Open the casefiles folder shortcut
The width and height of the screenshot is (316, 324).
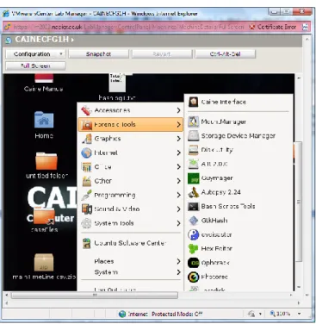coord(44,216)
